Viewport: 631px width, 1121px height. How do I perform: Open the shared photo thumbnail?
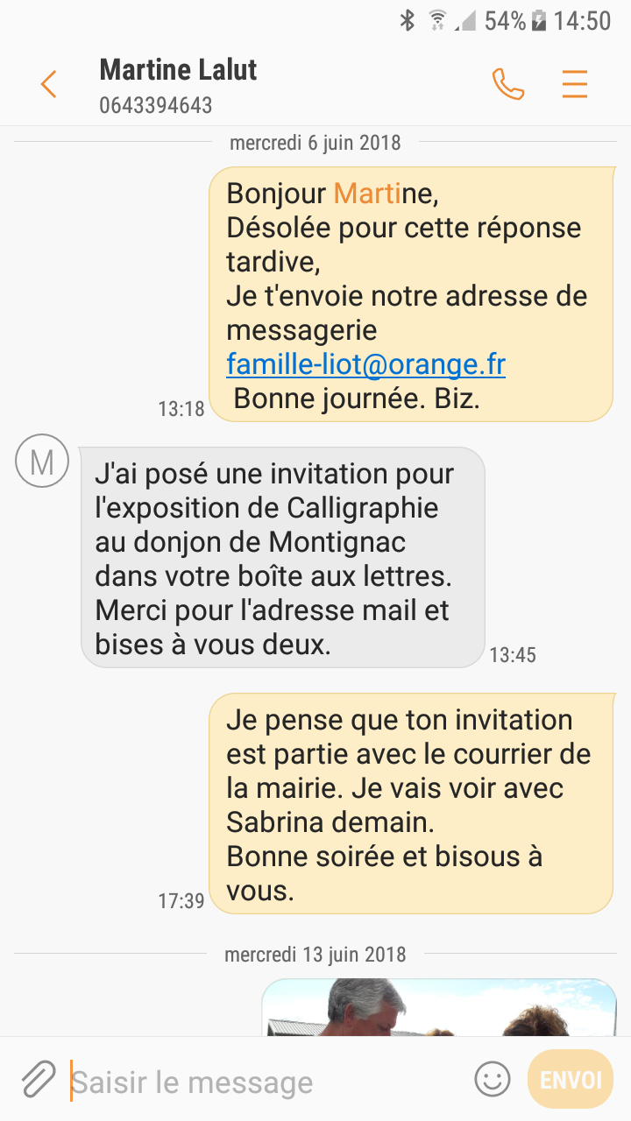point(438,1007)
